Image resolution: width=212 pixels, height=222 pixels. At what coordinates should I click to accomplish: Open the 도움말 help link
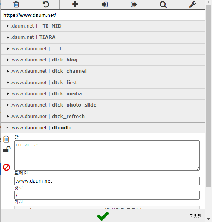pos(195,216)
